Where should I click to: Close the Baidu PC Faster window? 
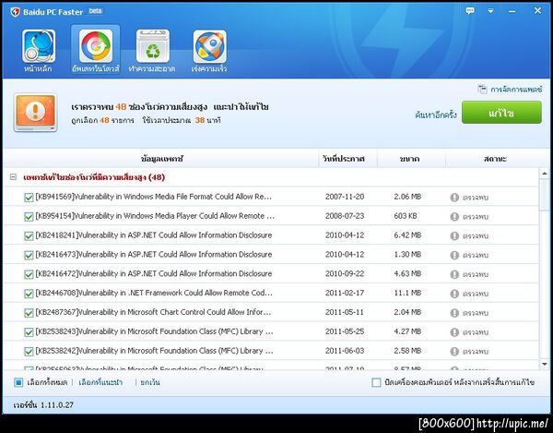[537, 10]
